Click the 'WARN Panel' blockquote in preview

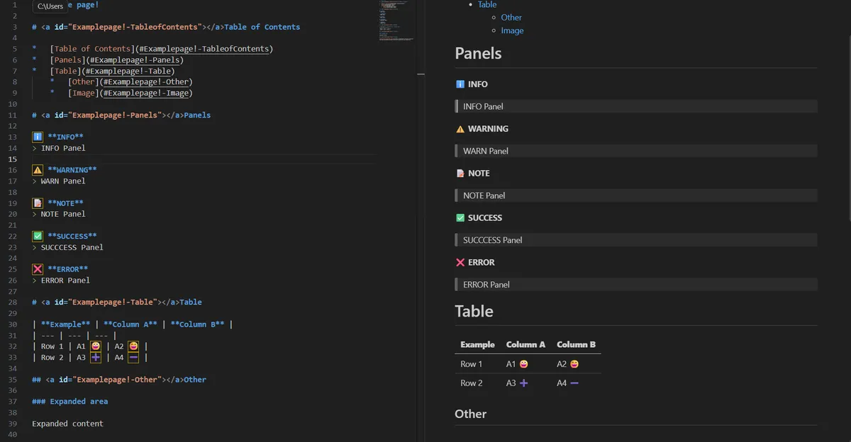636,151
